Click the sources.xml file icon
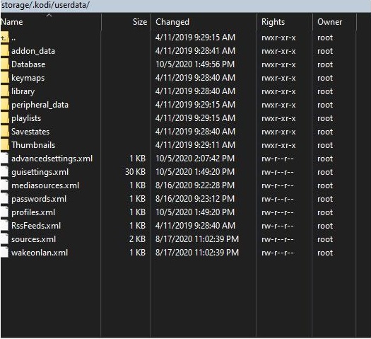This screenshot has height=339, width=371. pyautogui.click(x=4, y=239)
